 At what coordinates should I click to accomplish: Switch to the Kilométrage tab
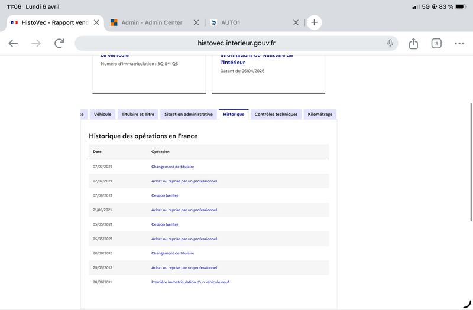pyautogui.click(x=320, y=114)
